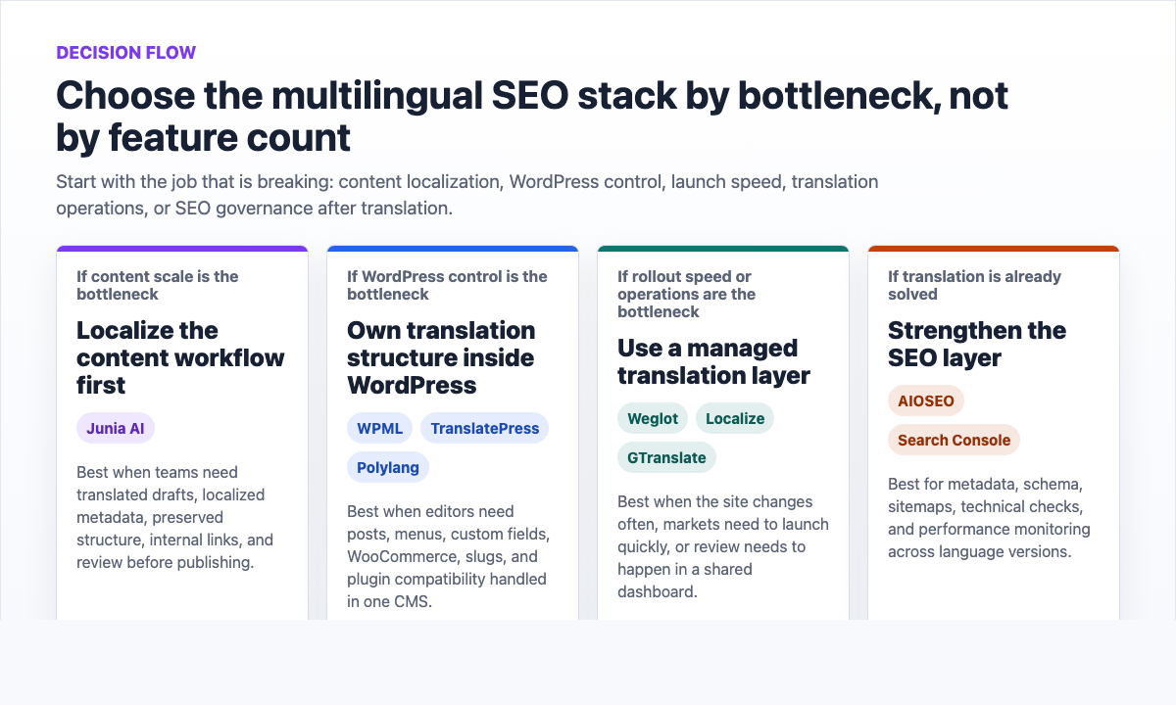Click the Weglot tag
This screenshot has width=1176, height=705.
(x=653, y=418)
